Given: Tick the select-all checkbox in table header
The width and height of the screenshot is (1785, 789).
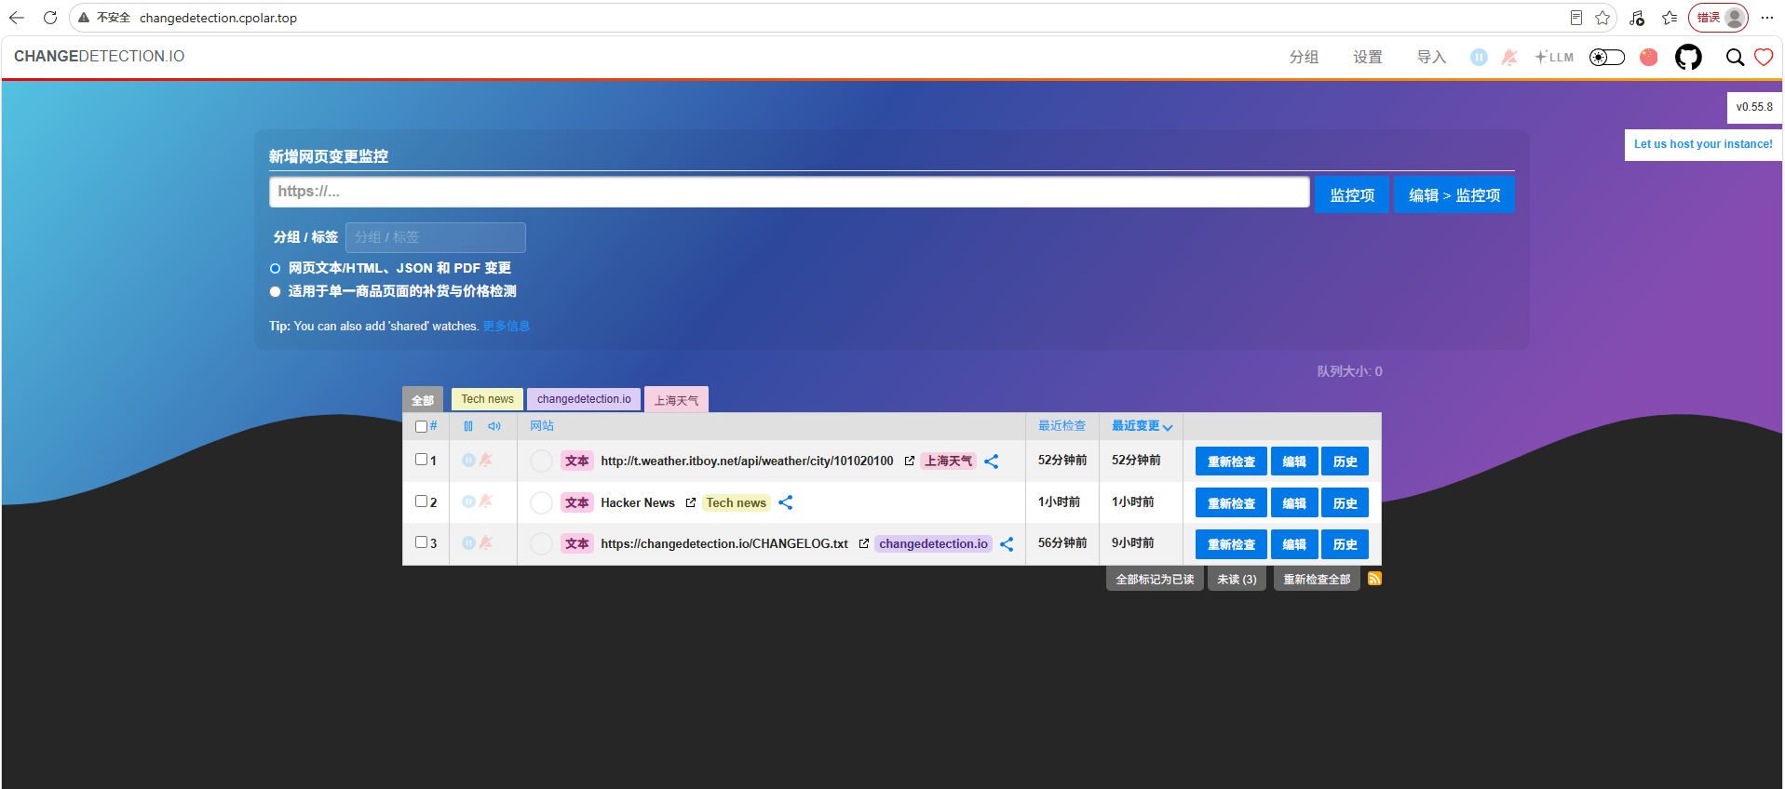Looking at the screenshot, I should click(x=421, y=426).
